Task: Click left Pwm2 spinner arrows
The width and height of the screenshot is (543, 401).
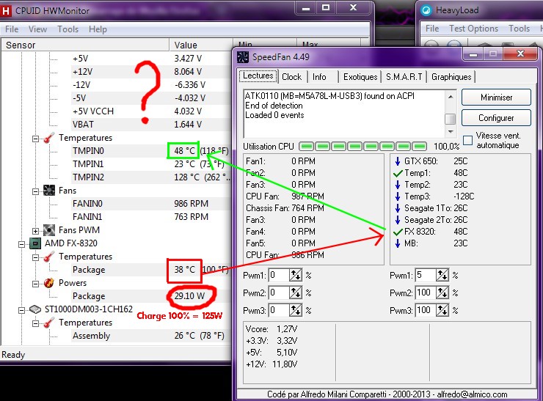Action: click(296, 293)
